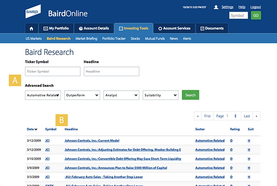The height and width of the screenshot is (186, 277).
Task: Open 'Announces Plan to Raise $500 Million' headline
Action: [116, 168]
